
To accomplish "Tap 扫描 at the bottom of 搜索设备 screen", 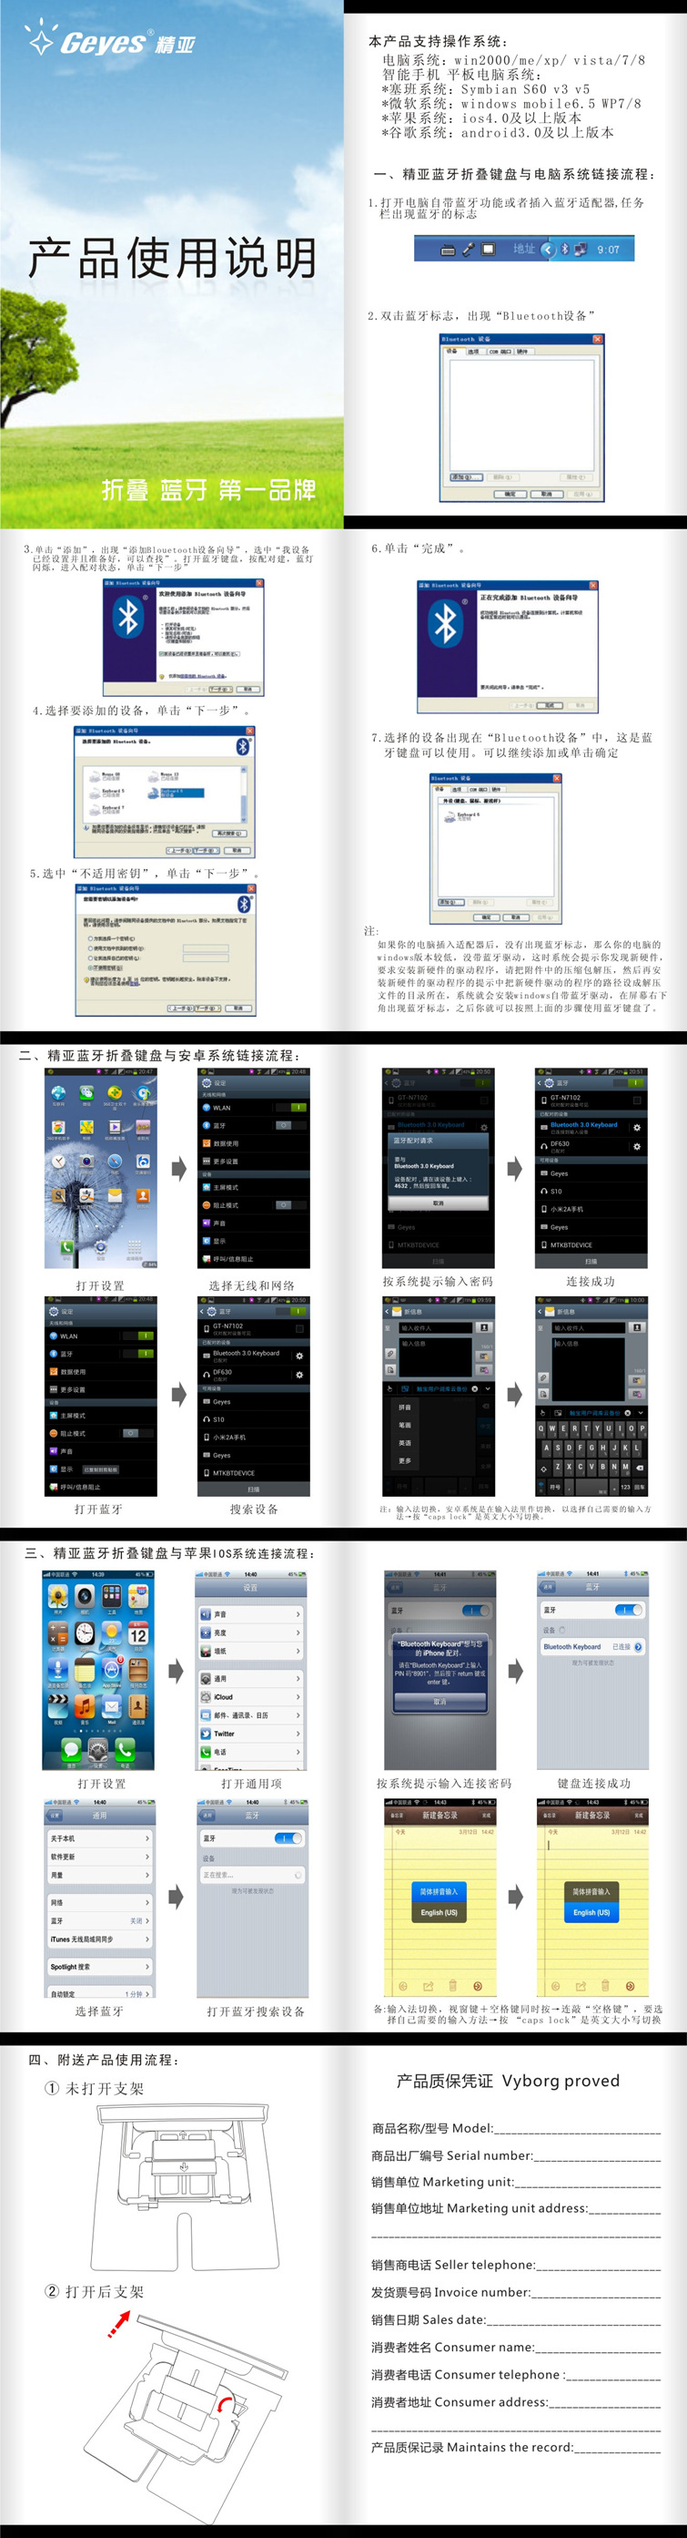I will 254,1489.
